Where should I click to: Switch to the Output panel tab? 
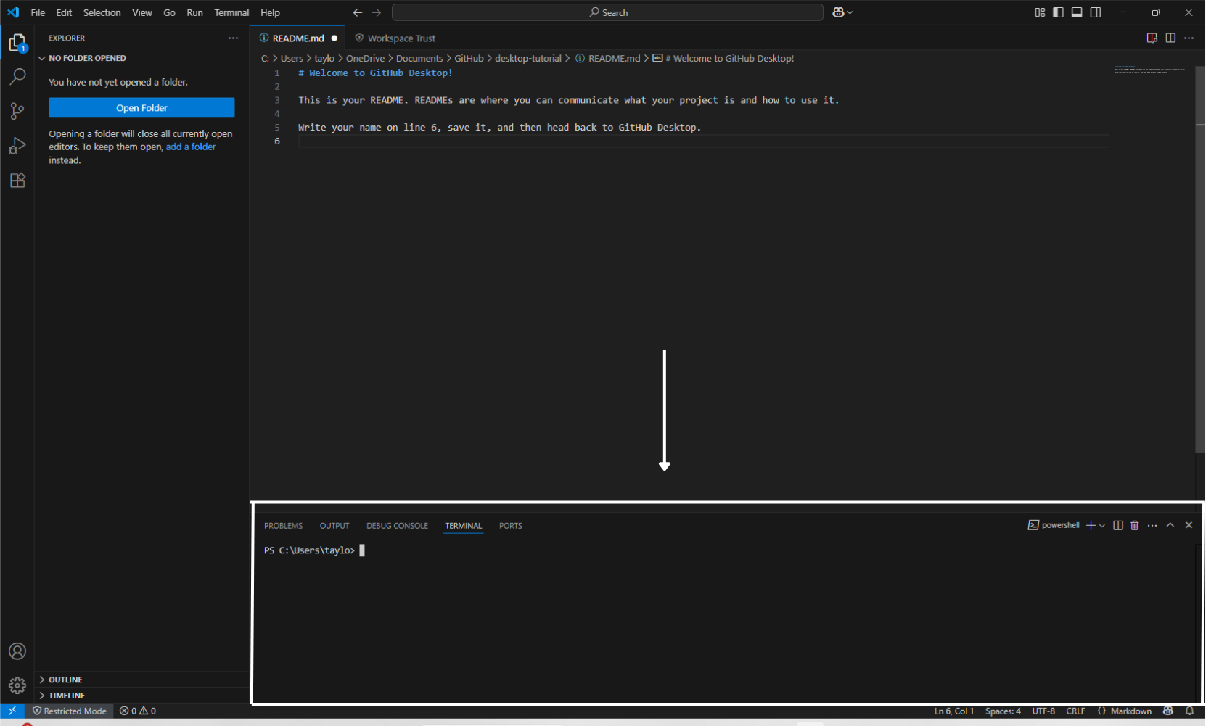(334, 525)
